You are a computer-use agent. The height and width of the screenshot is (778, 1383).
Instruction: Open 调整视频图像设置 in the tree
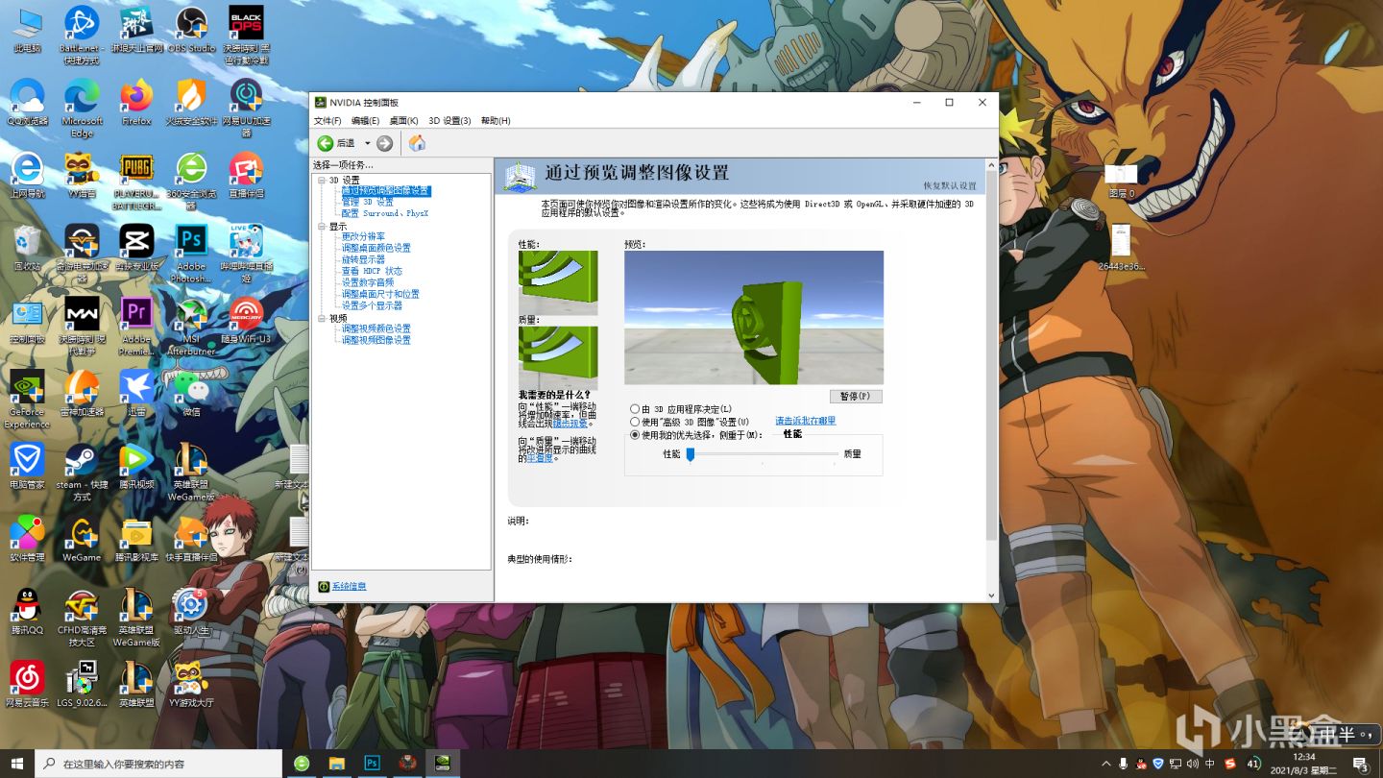[376, 340]
